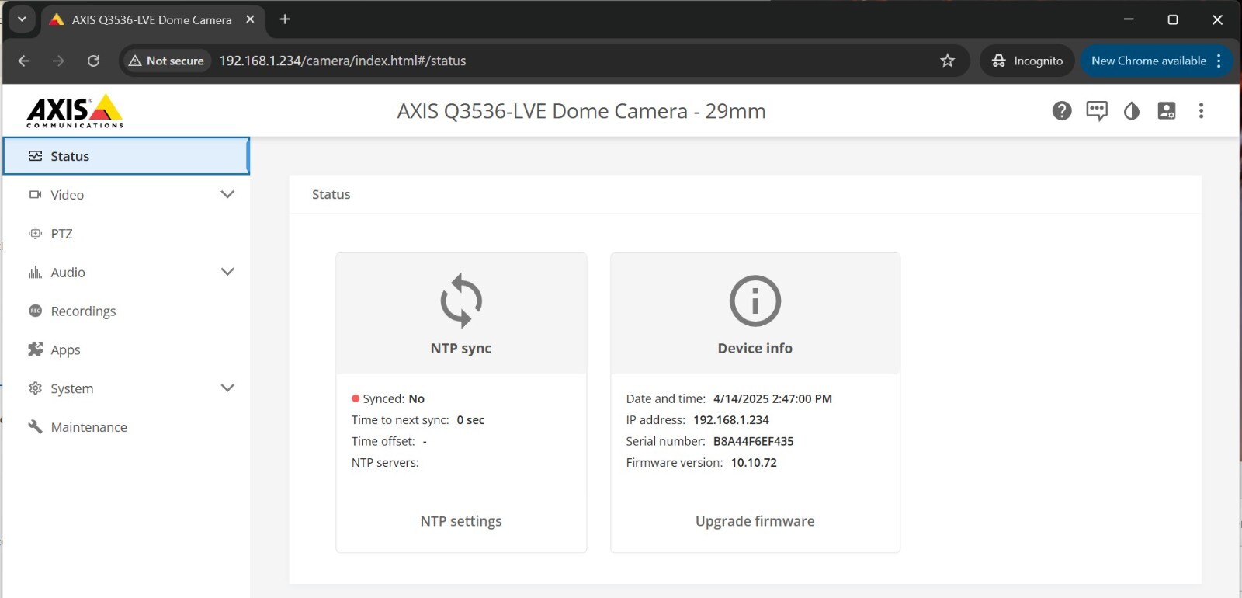This screenshot has width=1242, height=598.
Task: Click firmware version 10.10.72
Action: [x=754, y=462]
